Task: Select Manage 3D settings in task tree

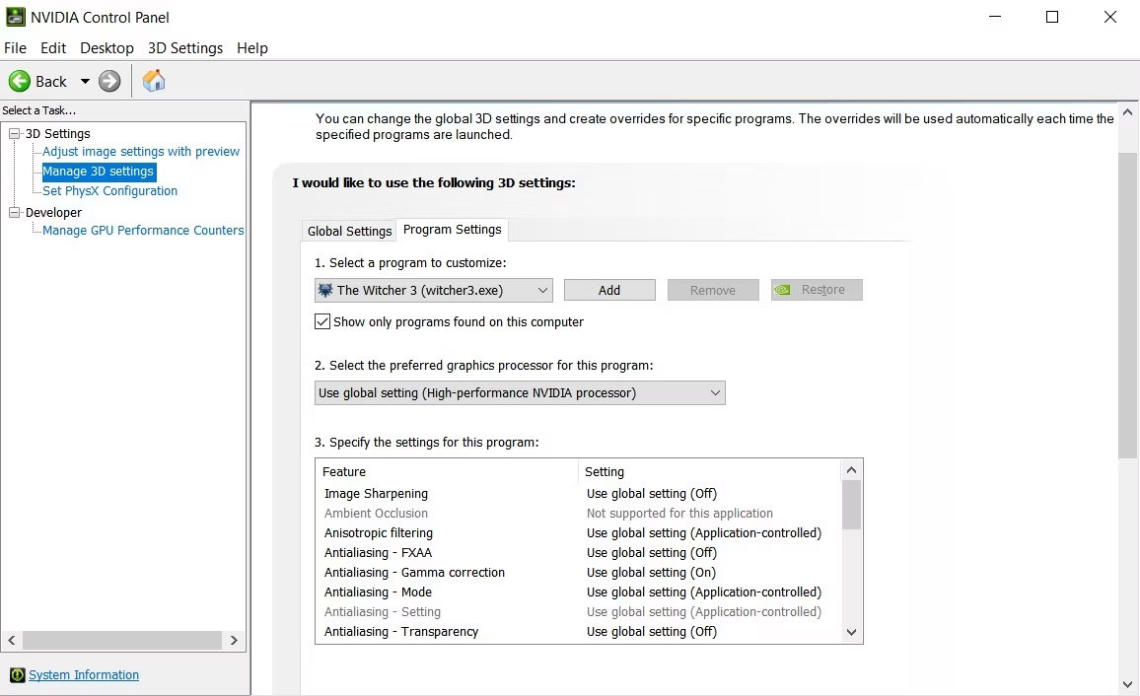Action: click(99, 172)
